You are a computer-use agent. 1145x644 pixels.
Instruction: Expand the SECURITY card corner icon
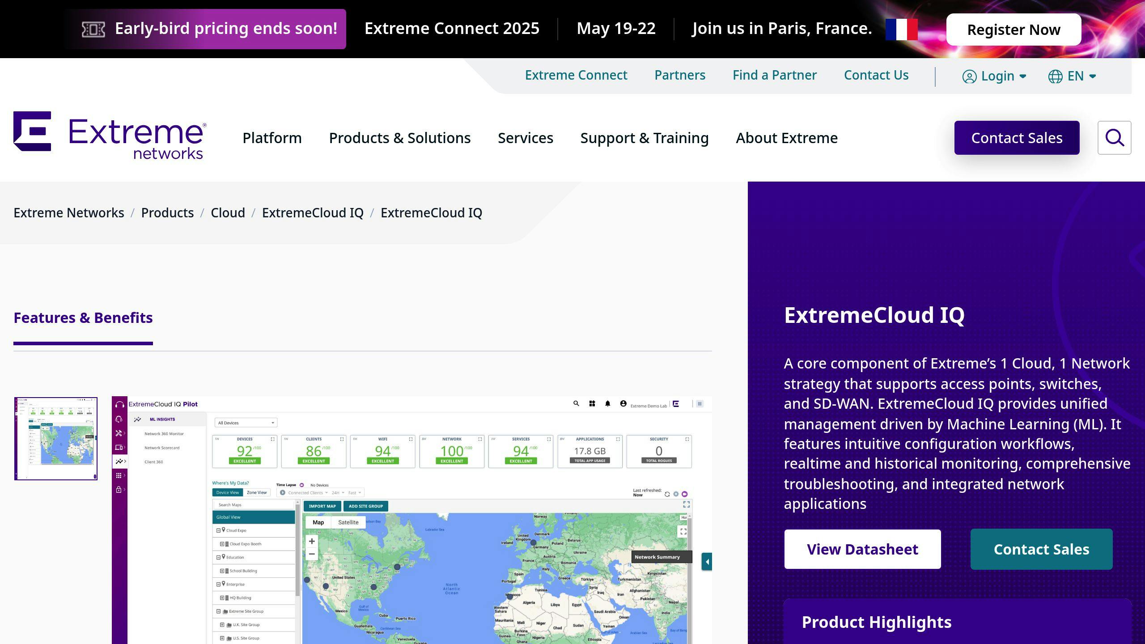click(x=687, y=439)
